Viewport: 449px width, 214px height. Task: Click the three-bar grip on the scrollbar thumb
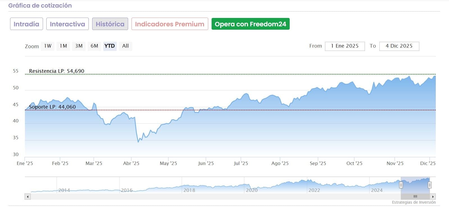coord(415,197)
